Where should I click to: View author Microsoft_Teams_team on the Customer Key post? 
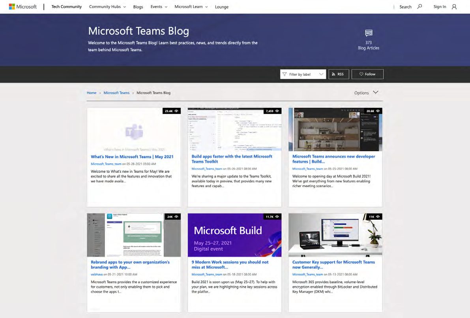307,274
